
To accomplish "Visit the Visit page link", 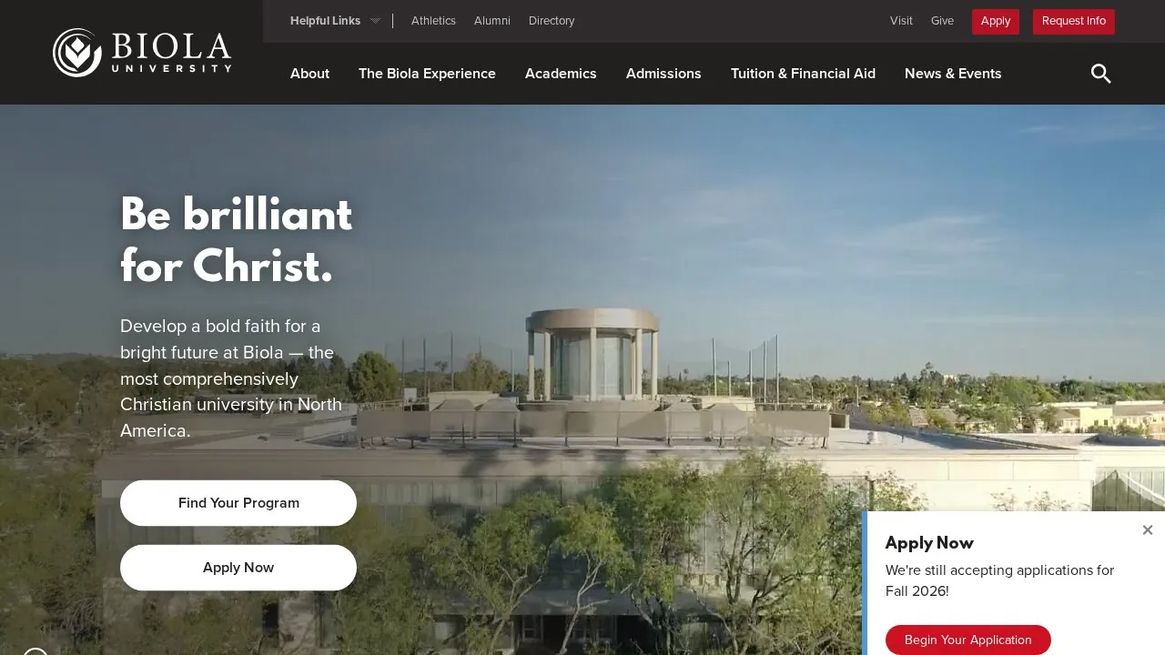I will tap(901, 21).
